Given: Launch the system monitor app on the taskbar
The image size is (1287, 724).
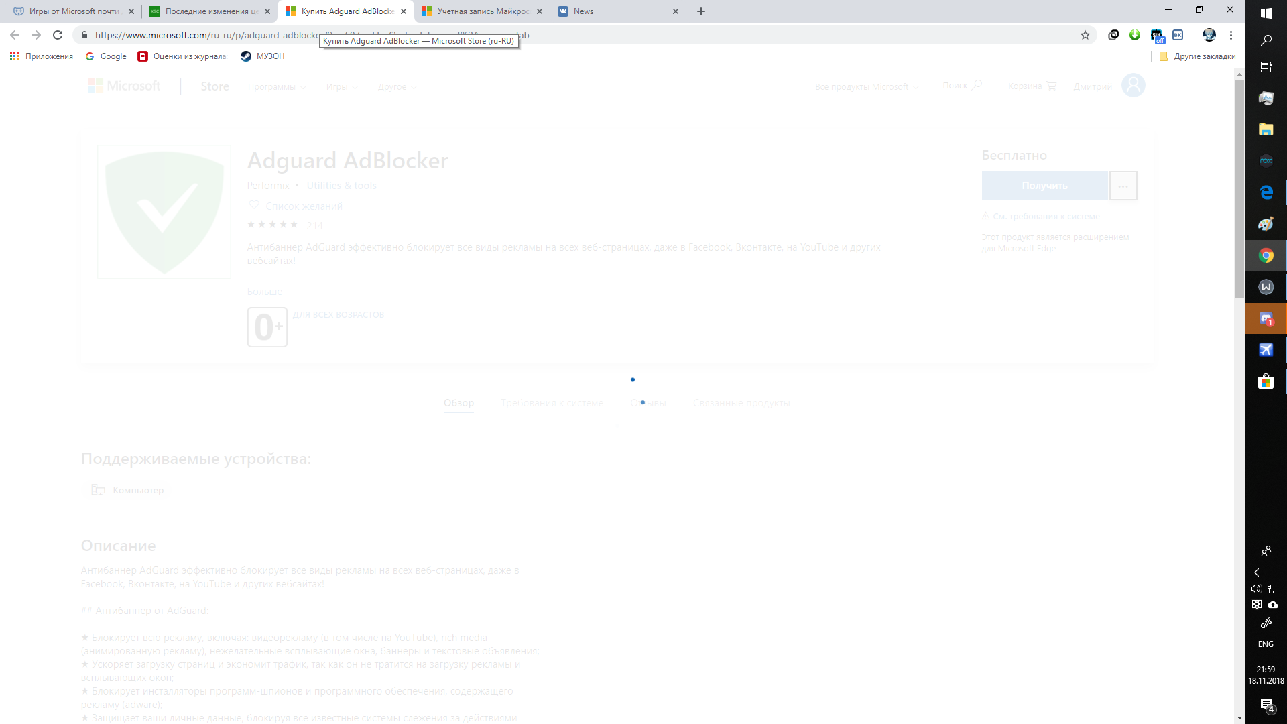Looking at the screenshot, I should coord(1266,98).
